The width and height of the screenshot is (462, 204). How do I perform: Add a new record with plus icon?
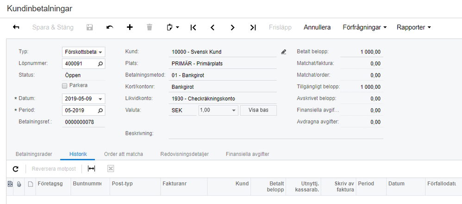point(130,27)
